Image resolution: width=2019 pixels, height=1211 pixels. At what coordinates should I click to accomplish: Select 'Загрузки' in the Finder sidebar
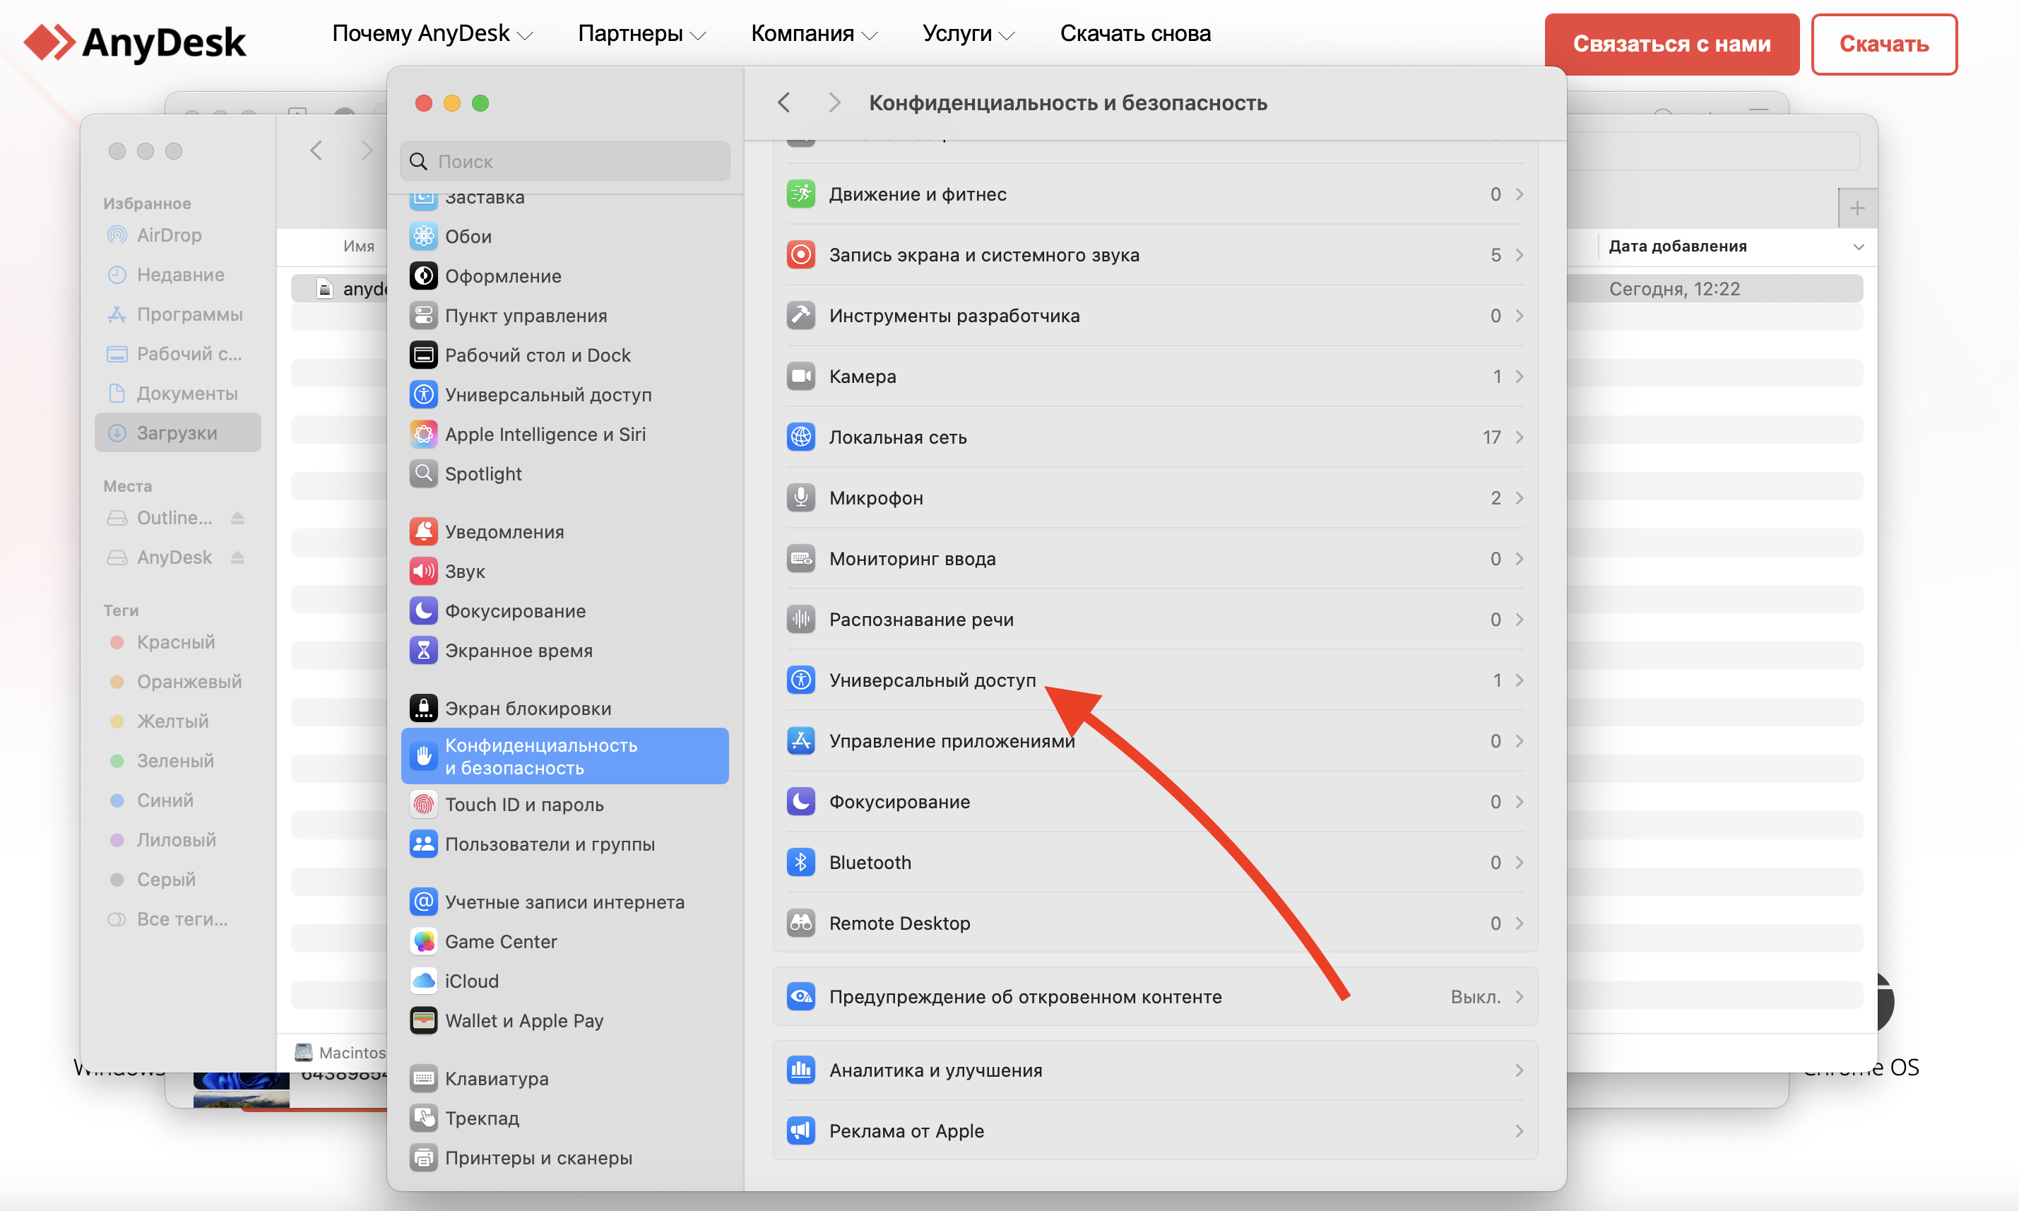(178, 432)
